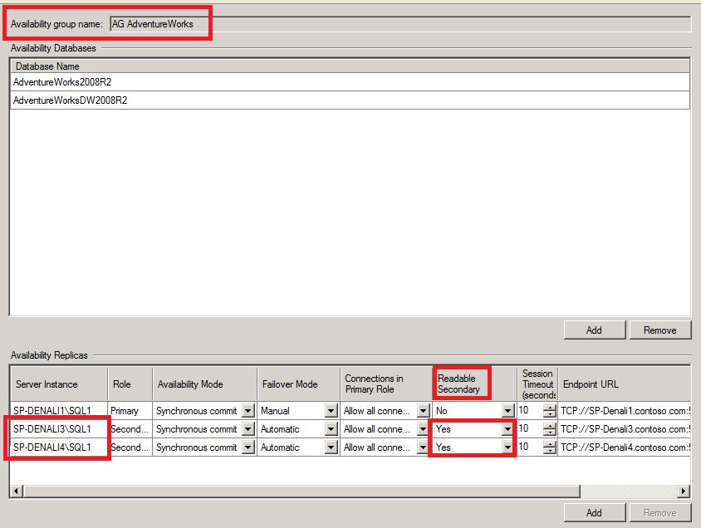Adjust Session Timeout spinner for SP-DENALI1\SQL1

click(550, 410)
